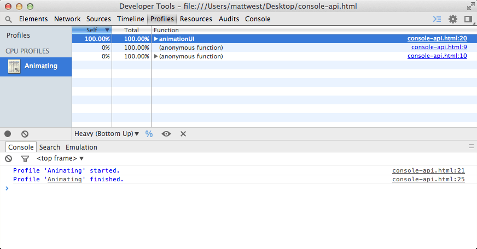477x249 pixels.
Task: Click the search magnifier icon in DevTools toolbar
Action: tap(9, 20)
